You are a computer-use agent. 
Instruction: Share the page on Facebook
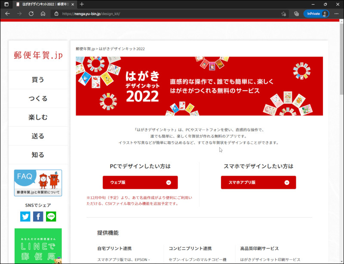[x=38, y=216]
